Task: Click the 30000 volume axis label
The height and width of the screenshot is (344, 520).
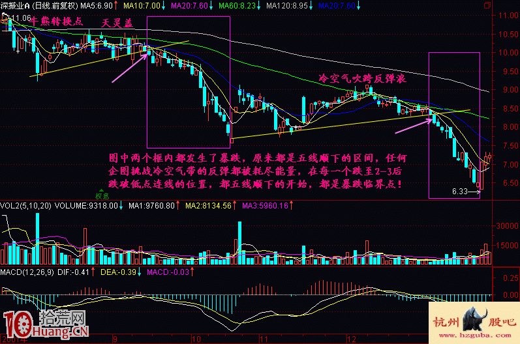Action: click(507, 226)
